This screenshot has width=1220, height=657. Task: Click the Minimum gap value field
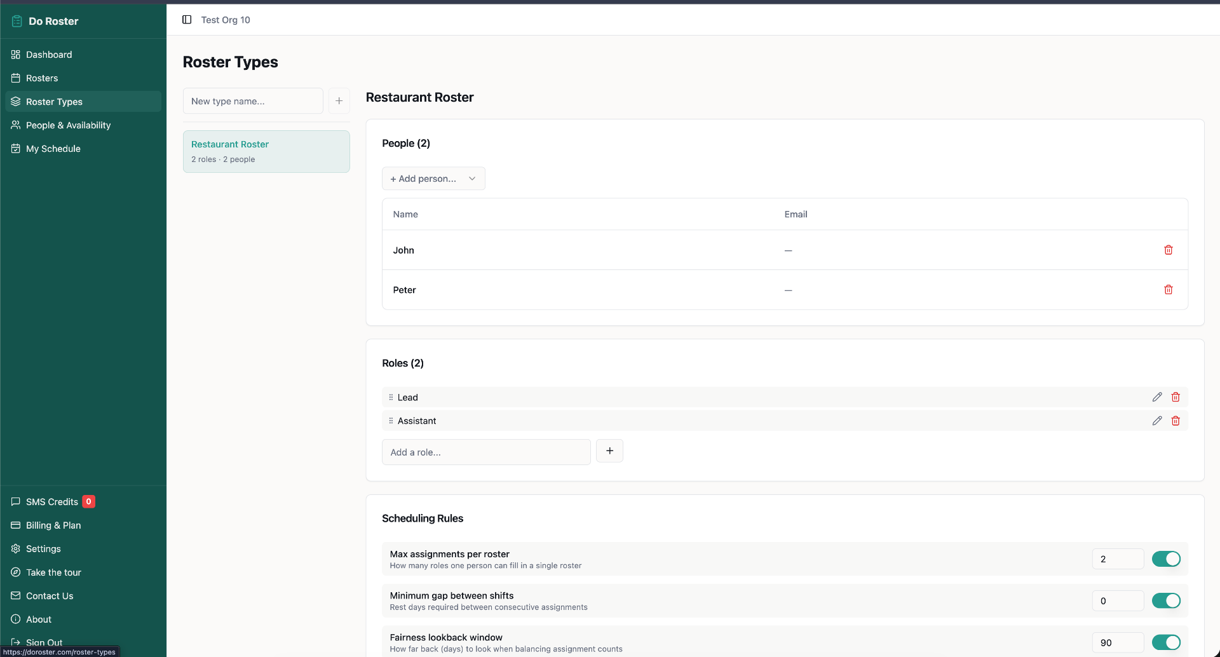pos(1118,600)
